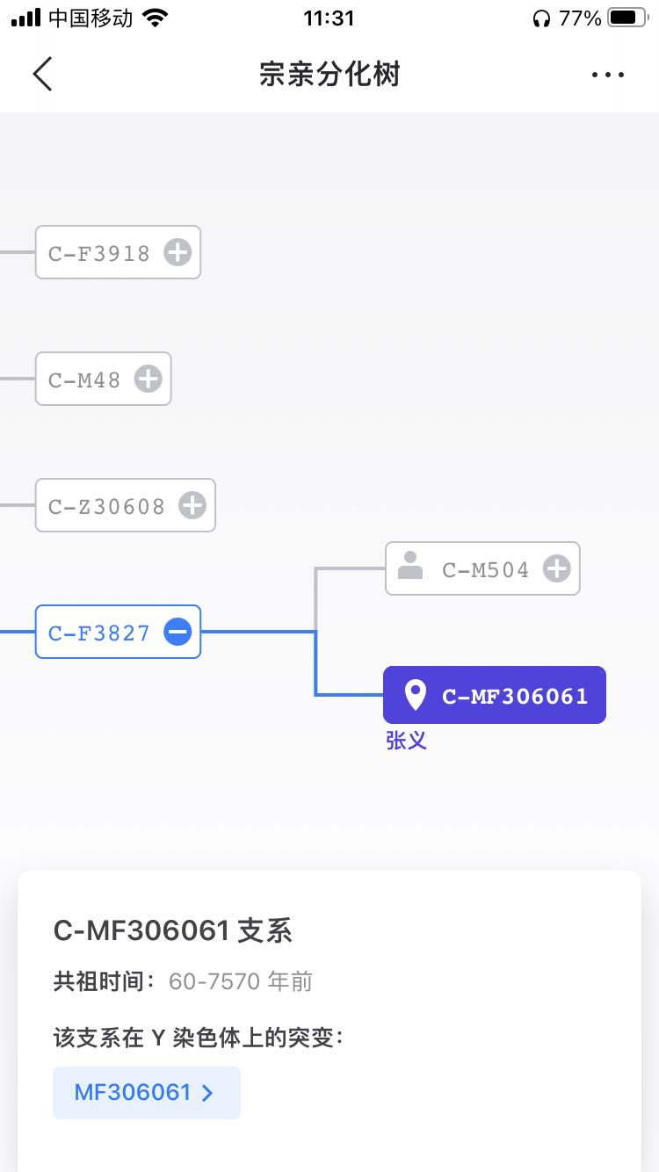The height and width of the screenshot is (1172, 659).
Task: Select the C-MF306061 tree node
Action: pyautogui.click(x=514, y=696)
